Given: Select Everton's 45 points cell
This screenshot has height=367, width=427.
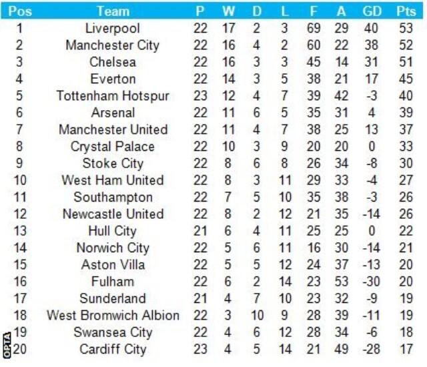Looking at the screenshot, I should (405, 79).
